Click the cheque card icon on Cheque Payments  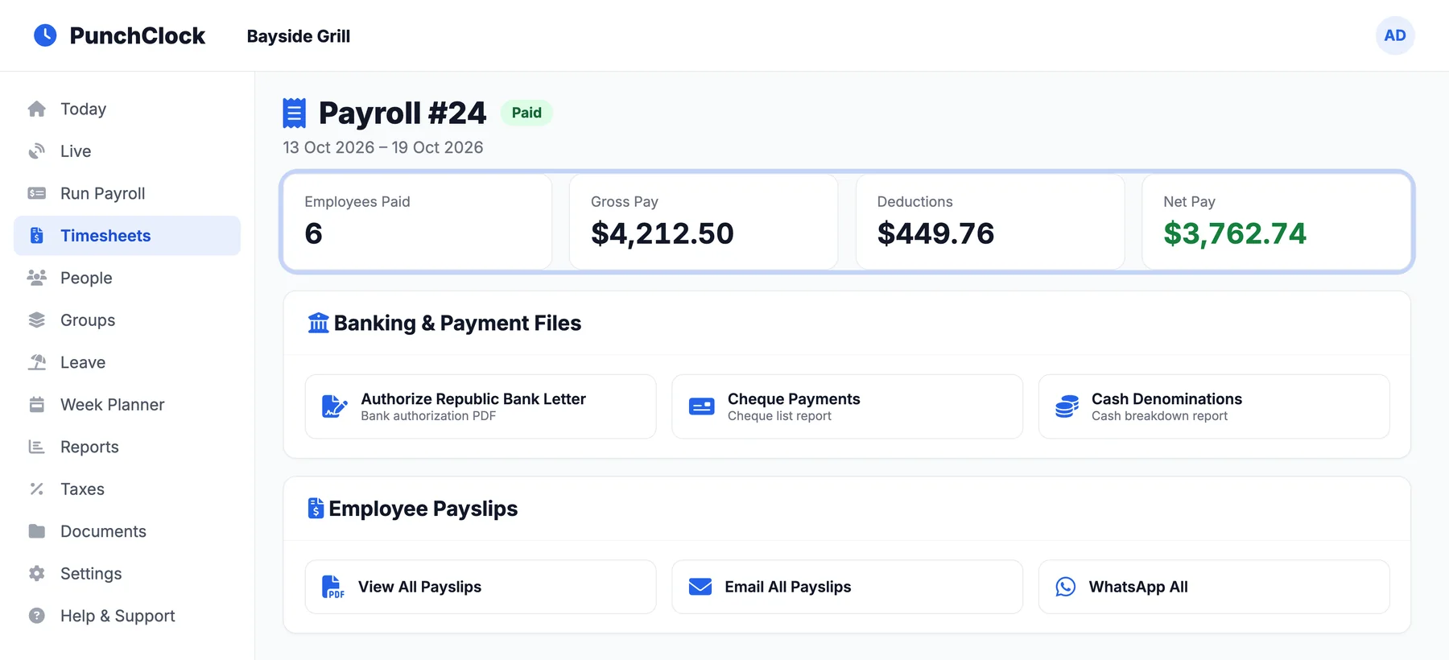[x=702, y=406]
